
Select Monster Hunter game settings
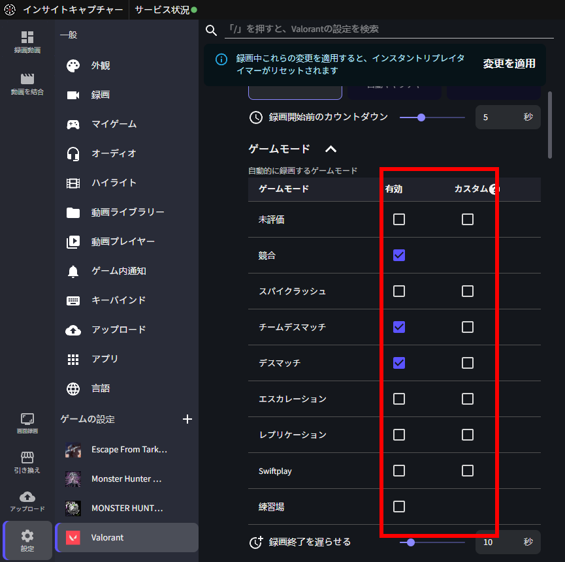(x=127, y=479)
